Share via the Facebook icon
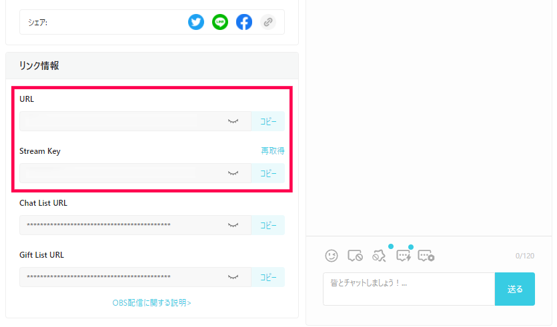This screenshot has width=557, height=327. tap(244, 22)
